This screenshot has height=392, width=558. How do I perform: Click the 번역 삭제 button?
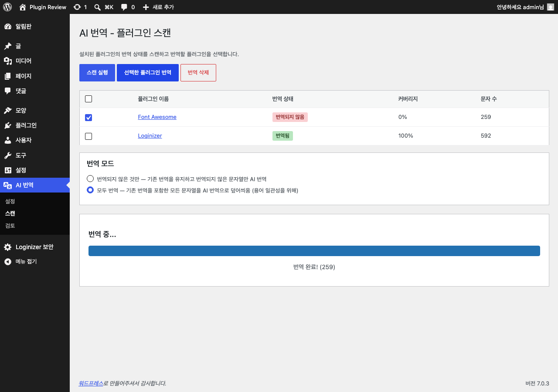[x=198, y=73]
